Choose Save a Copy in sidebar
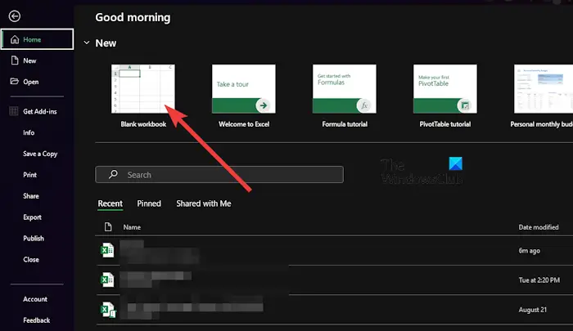The height and width of the screenshot is (331, 573). (40, 154)
